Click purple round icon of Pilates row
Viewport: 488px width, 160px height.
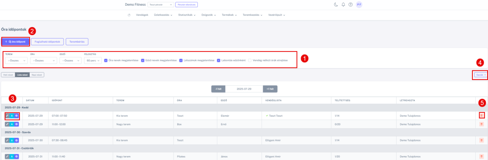tap(16, 156)
